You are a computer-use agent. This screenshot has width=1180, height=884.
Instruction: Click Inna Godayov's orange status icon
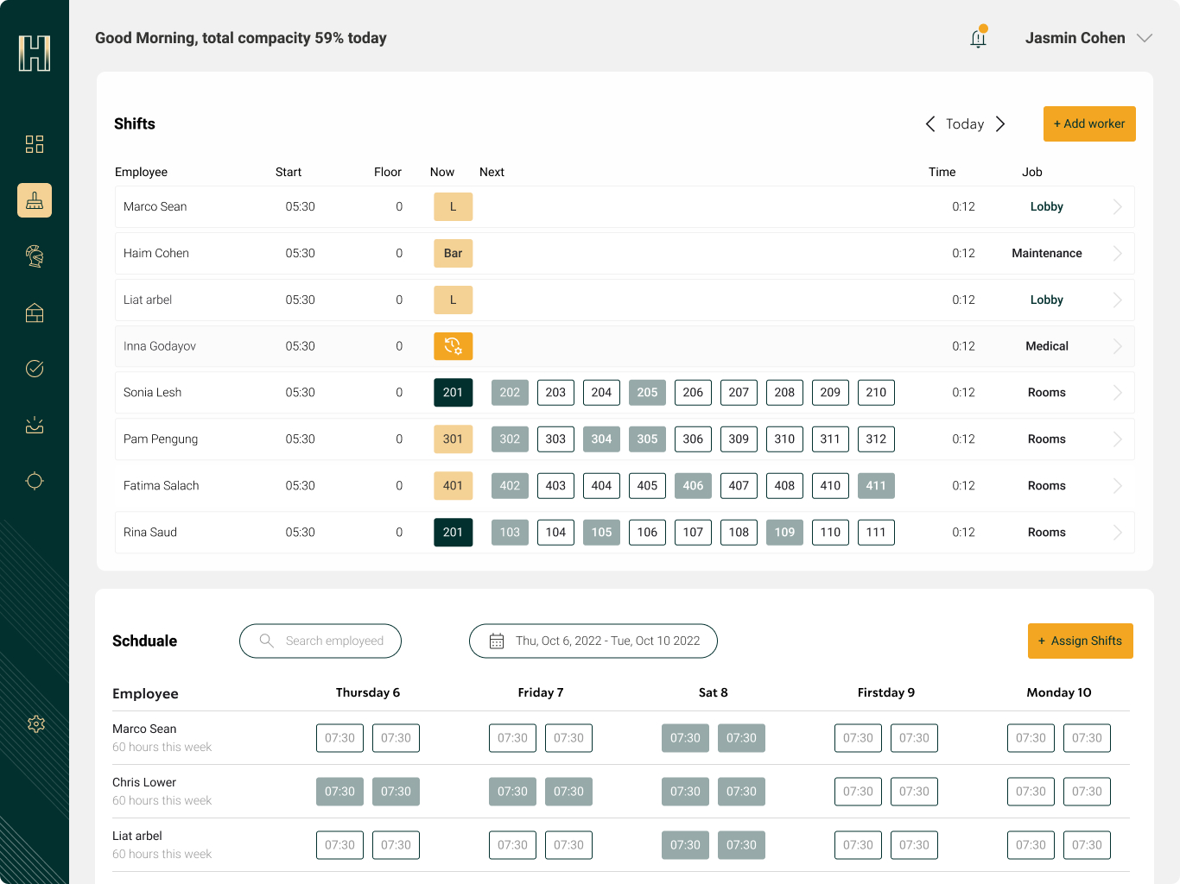pyautogui.click(x=453, y=346)
